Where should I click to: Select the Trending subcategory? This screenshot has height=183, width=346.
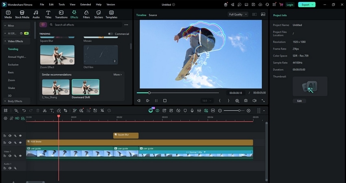[13, 49]
